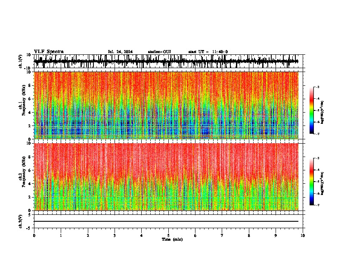Click the "-3" label on ch.1 color bar
This screenshot has width=341, height=264.
pyautogui.click(x=318, y=87)
